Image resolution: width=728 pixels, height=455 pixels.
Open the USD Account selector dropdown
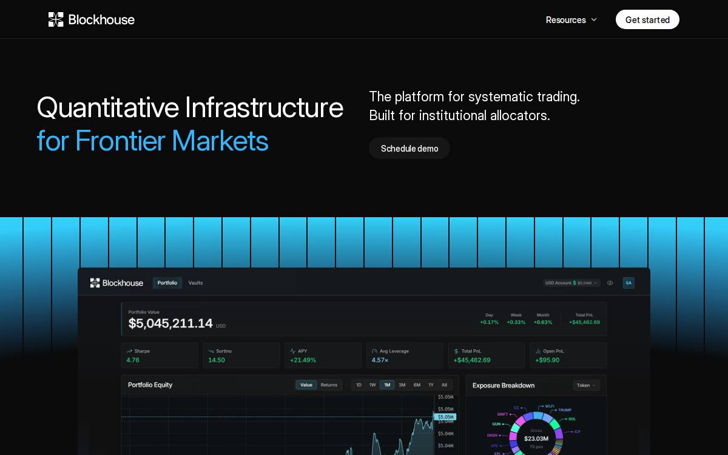(x=571, y=283)
